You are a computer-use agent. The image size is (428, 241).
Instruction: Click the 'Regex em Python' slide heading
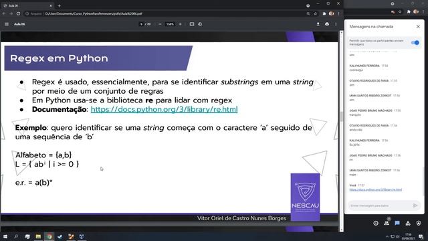coord(59,58)
